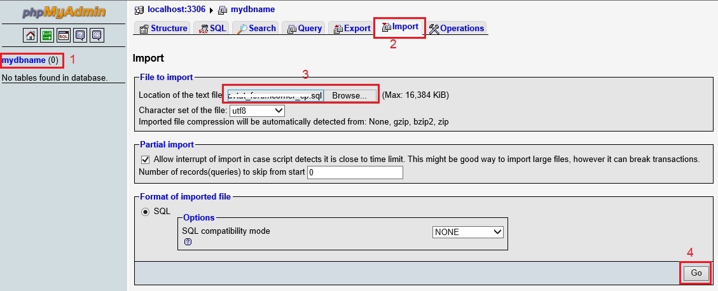Click the mydbname breadcrumb link
Image resolution: width=718 pixels, height=291 pixels.
point(252,9)
